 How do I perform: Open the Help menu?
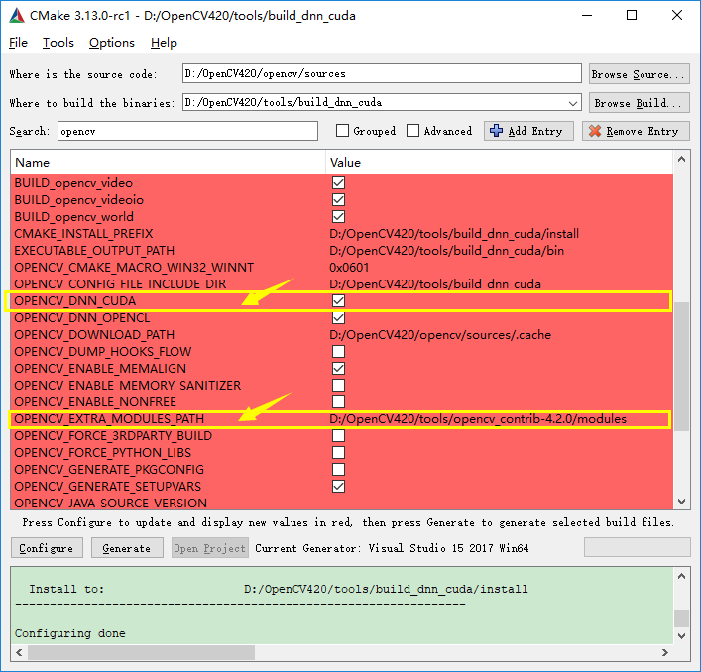click(x=164, y=43)
